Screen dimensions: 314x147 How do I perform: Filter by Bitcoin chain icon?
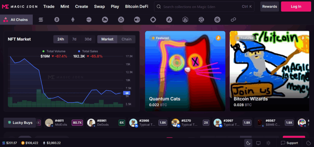click(57, 20)
